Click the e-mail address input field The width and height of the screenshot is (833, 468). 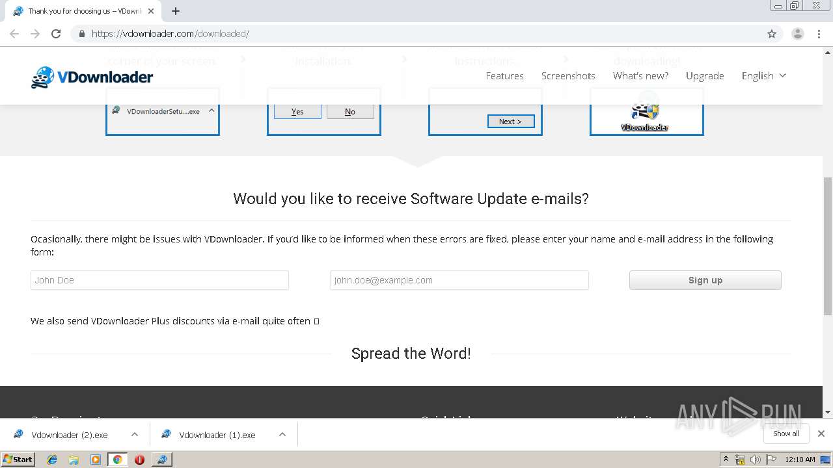click(459, 280)
